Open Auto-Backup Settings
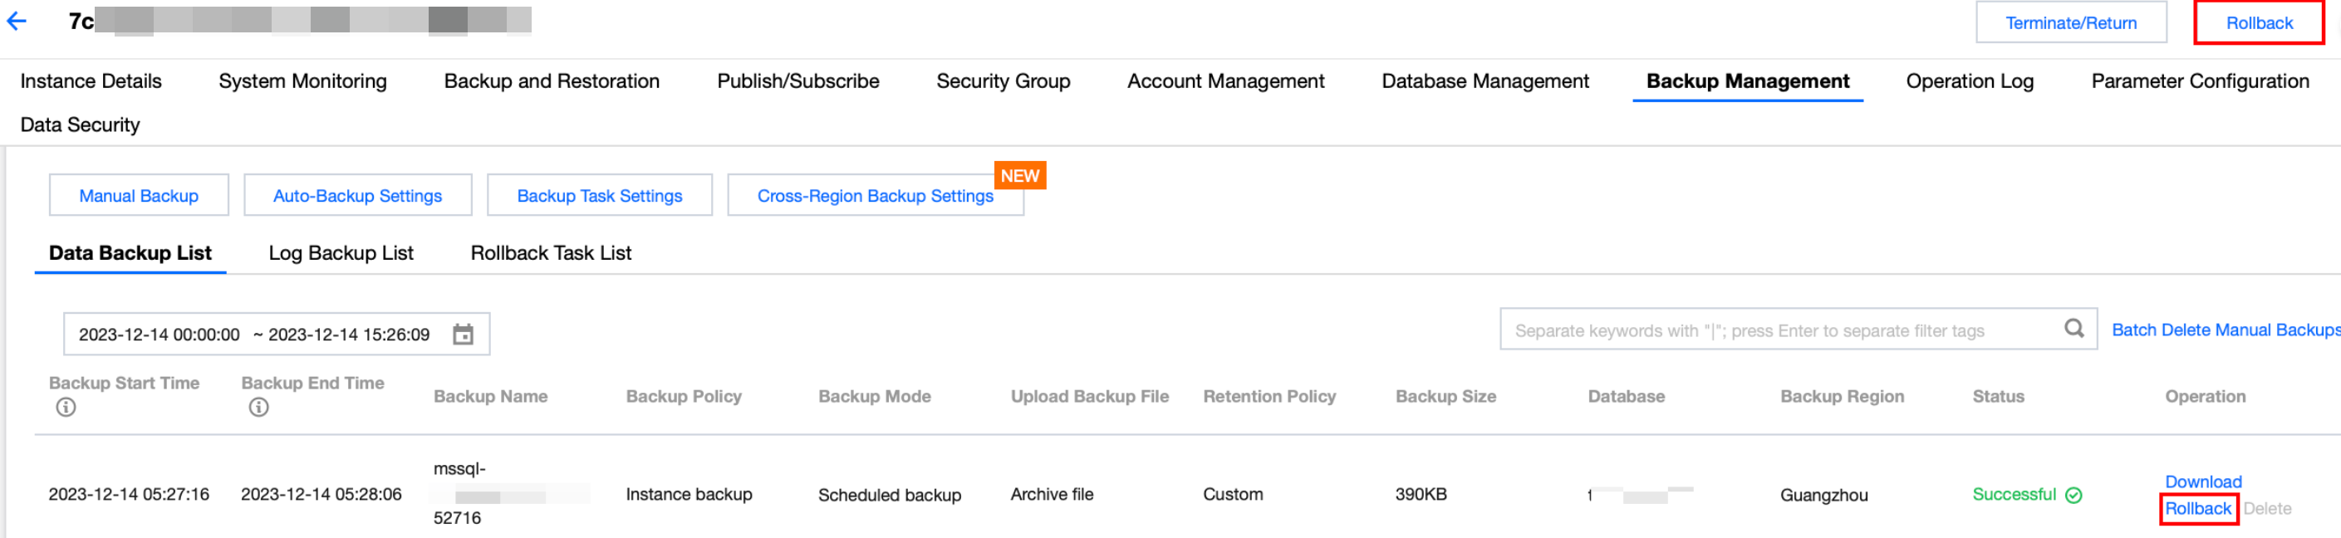The width and height of the screenshot is (2341, 538). 357,195
